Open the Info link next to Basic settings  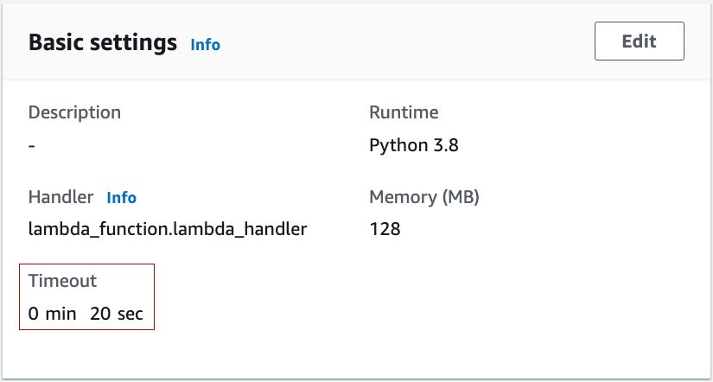[x=205, y=45]
